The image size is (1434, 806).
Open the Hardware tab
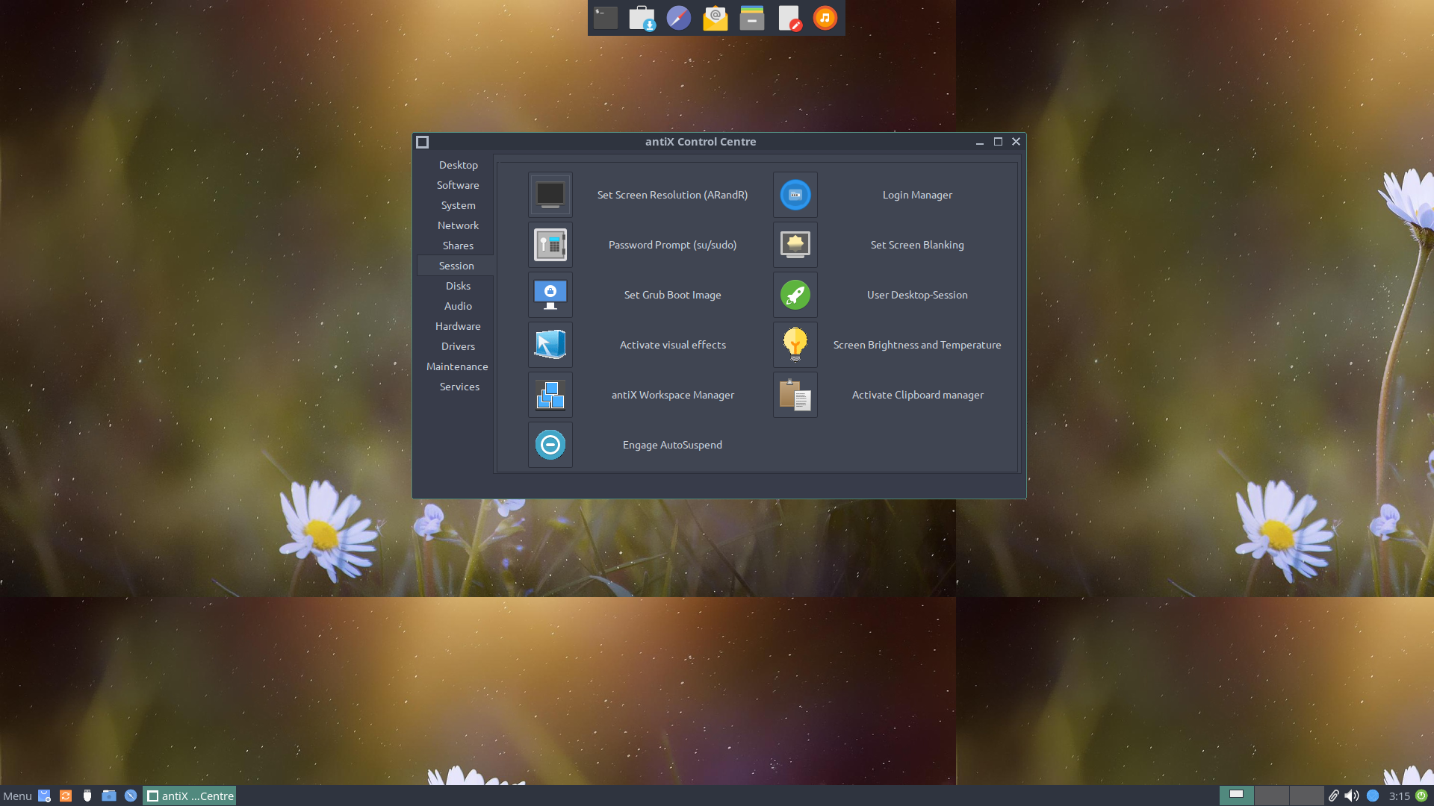458,326
